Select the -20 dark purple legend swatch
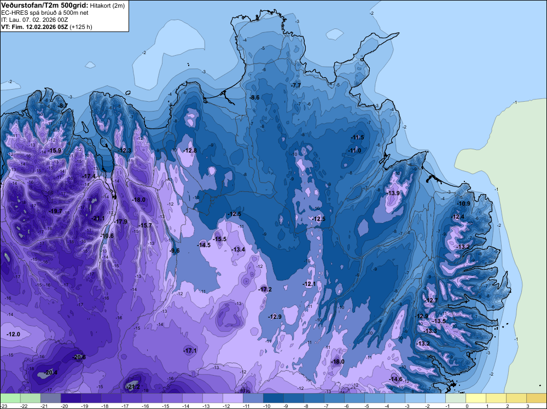This screenshot has width=547, height=409. tap(71, 398)
